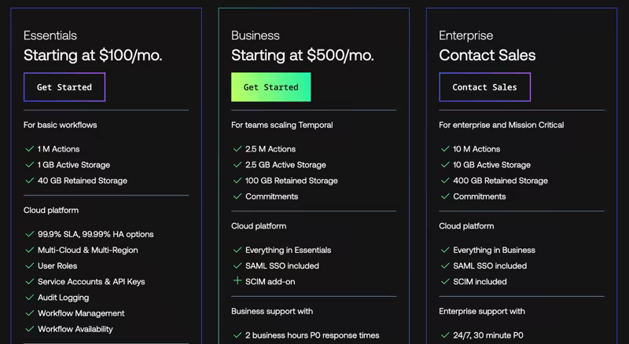Click Cloud platform heading in Enterprise

466,226
